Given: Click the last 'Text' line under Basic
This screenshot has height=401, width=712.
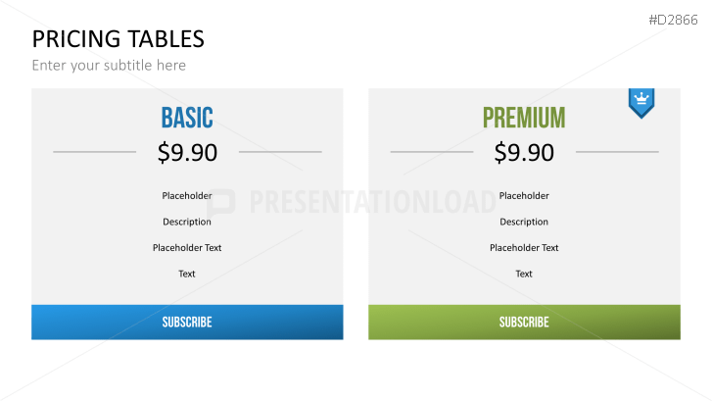Looking at the screenshot, I should coord(187,274).
